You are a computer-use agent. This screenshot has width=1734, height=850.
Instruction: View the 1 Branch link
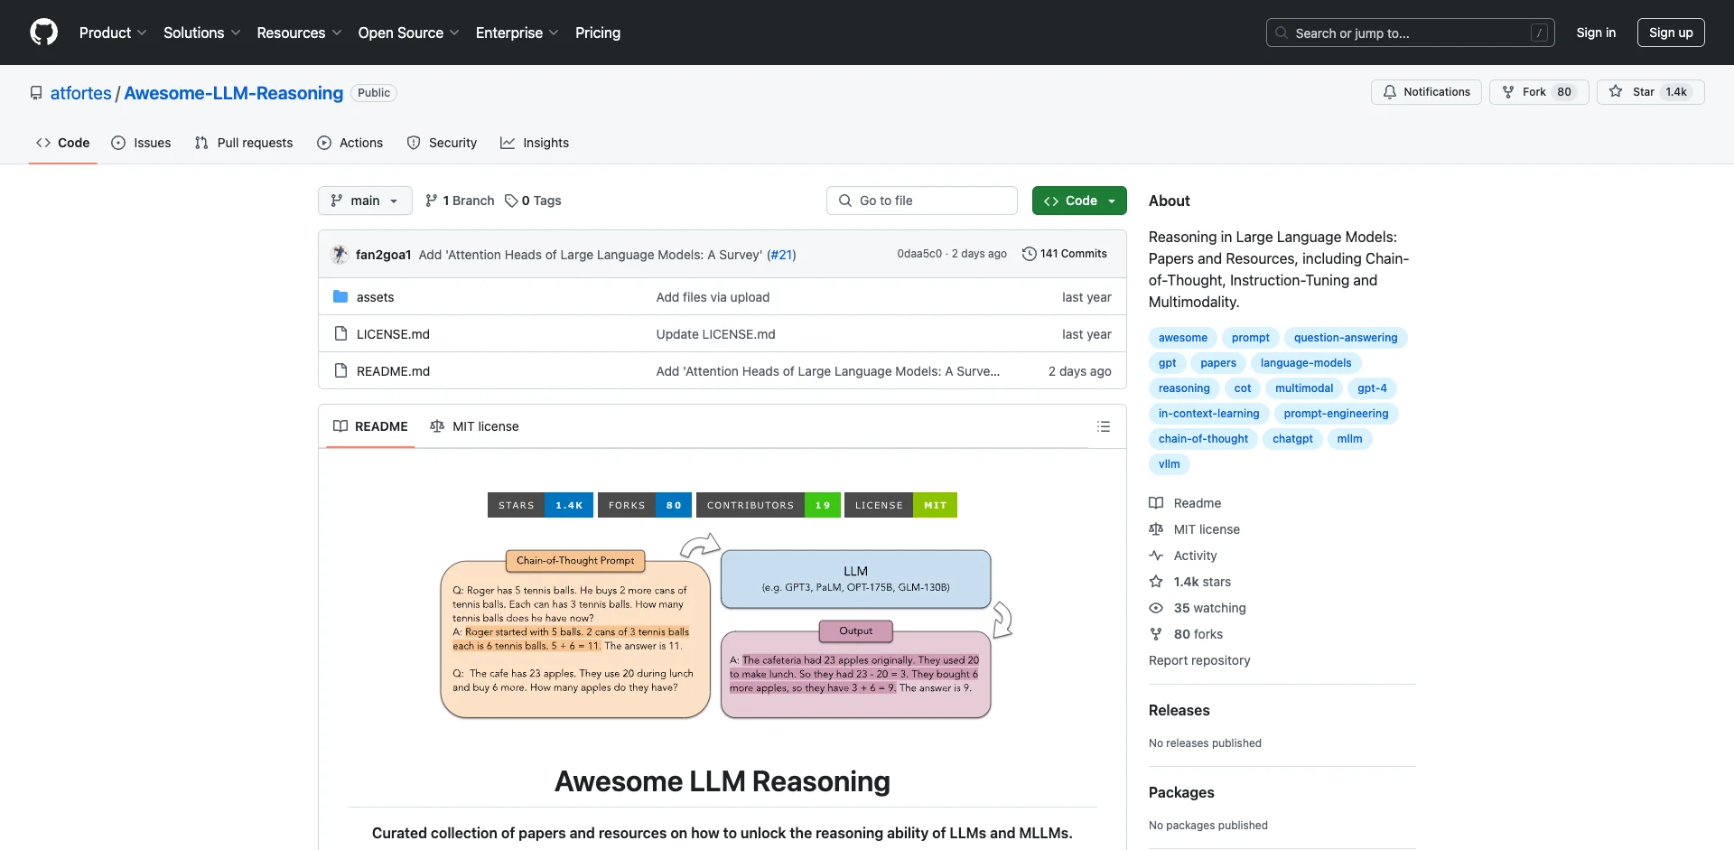[460, 201]
